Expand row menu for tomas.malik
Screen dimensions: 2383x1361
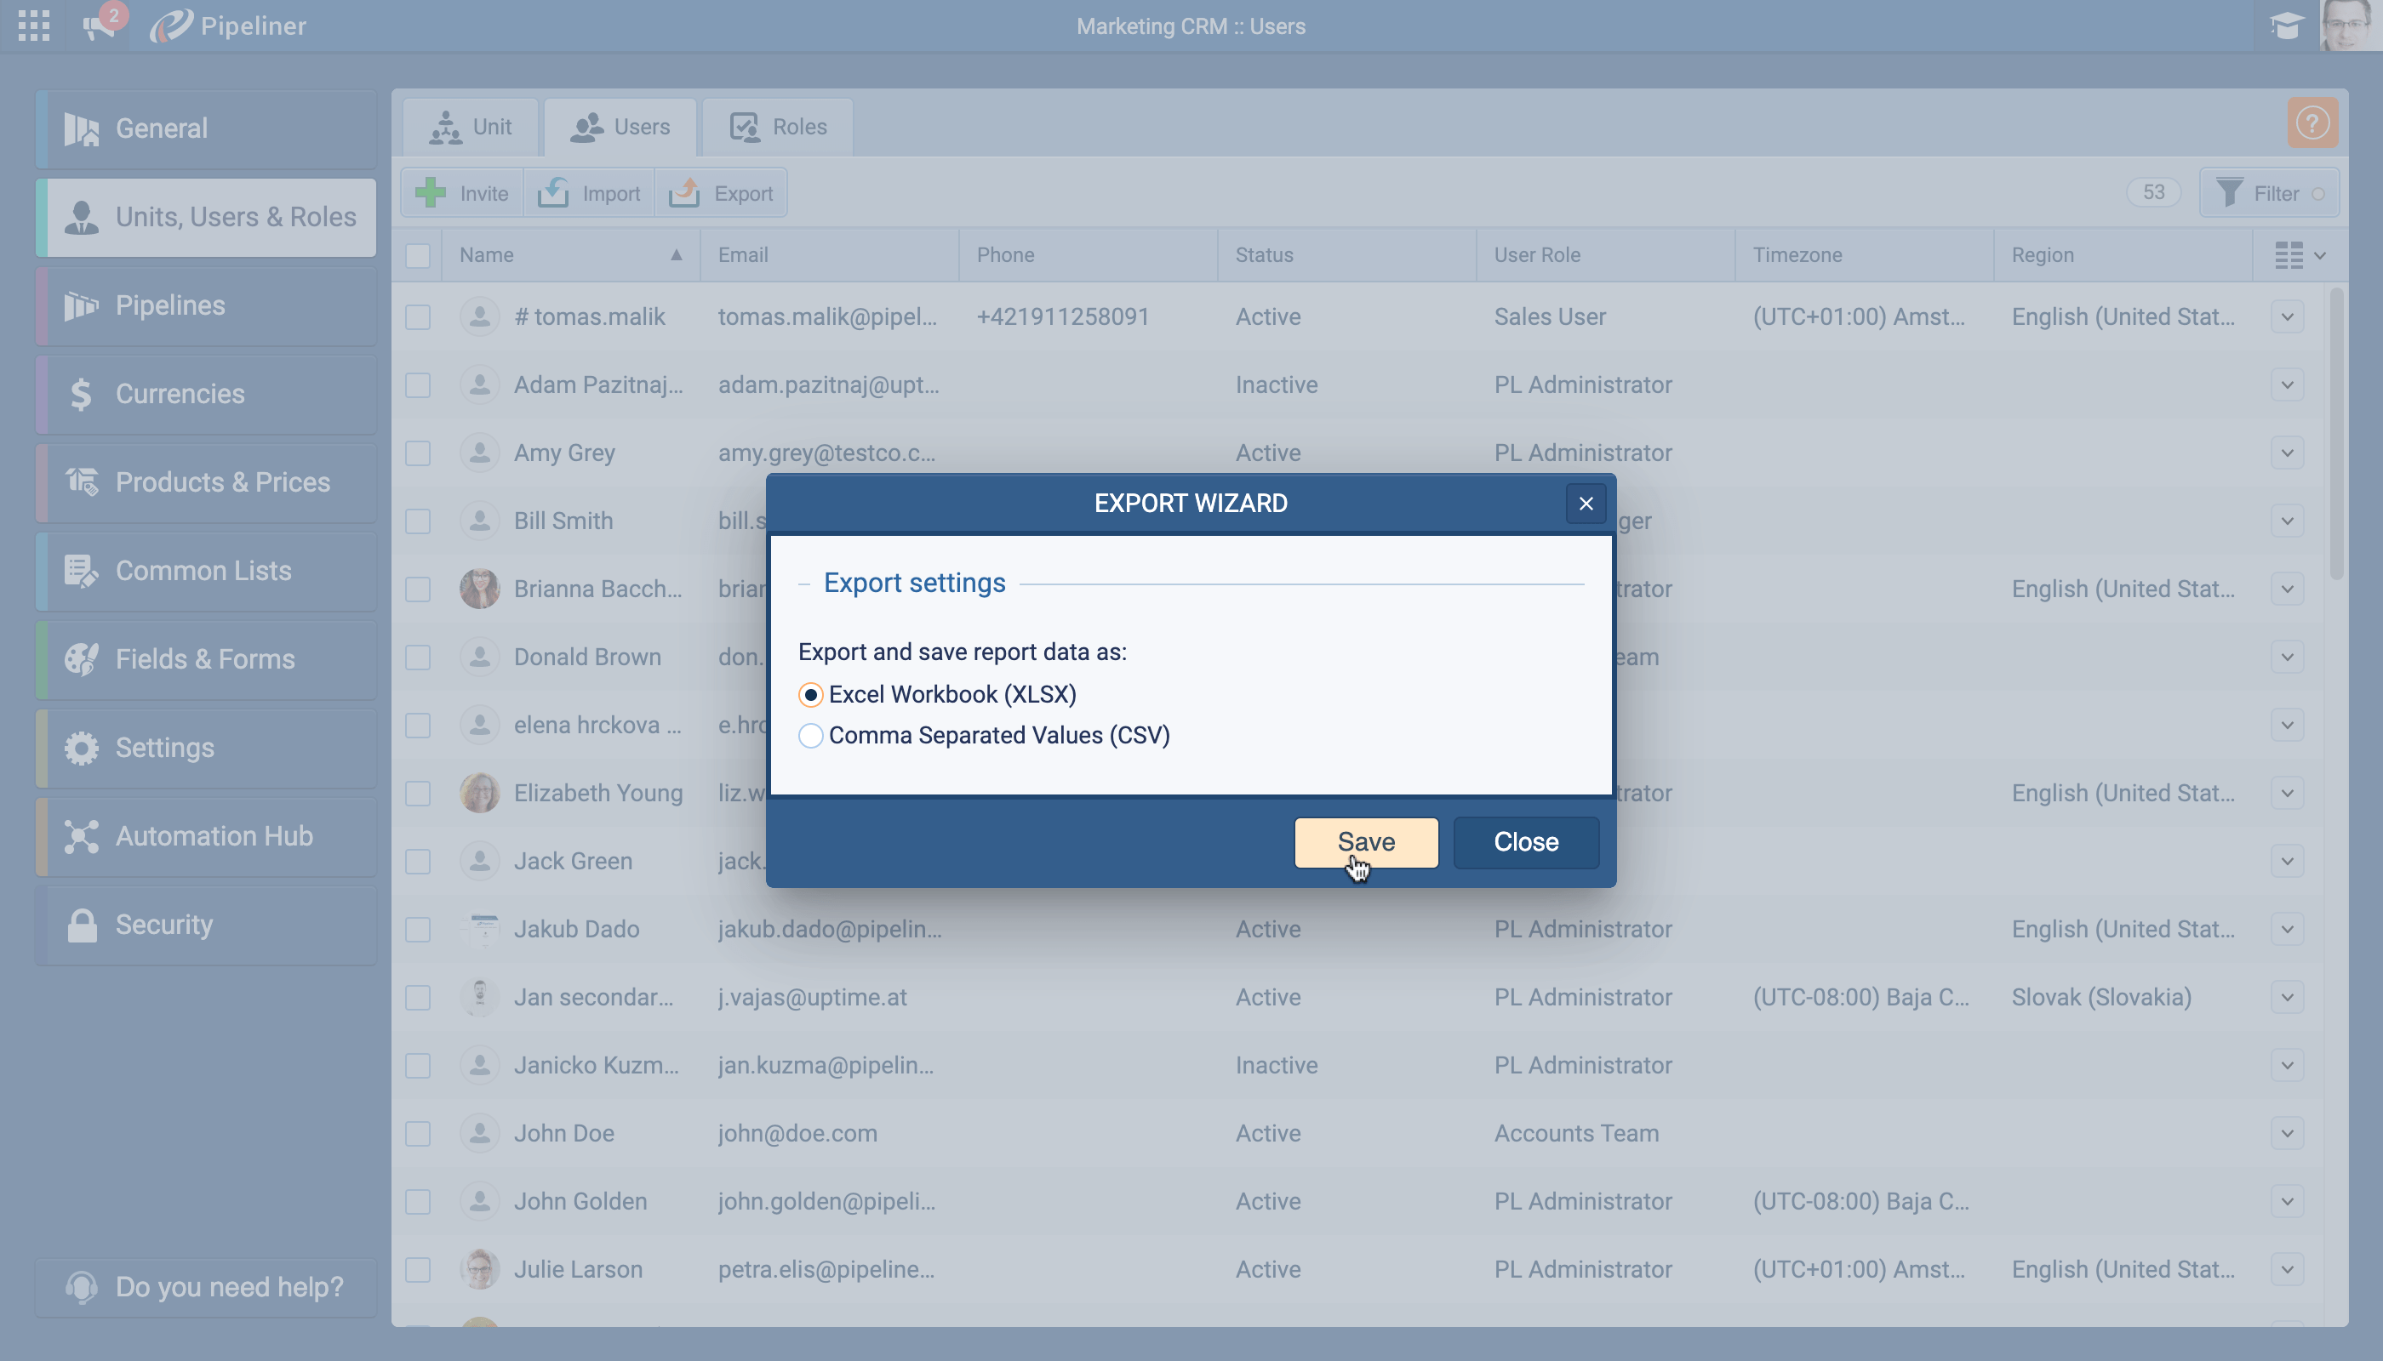point(2287,317)
